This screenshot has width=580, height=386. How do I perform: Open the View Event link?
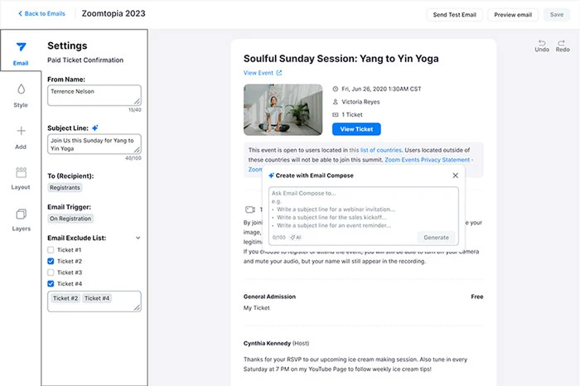[263, 73]
